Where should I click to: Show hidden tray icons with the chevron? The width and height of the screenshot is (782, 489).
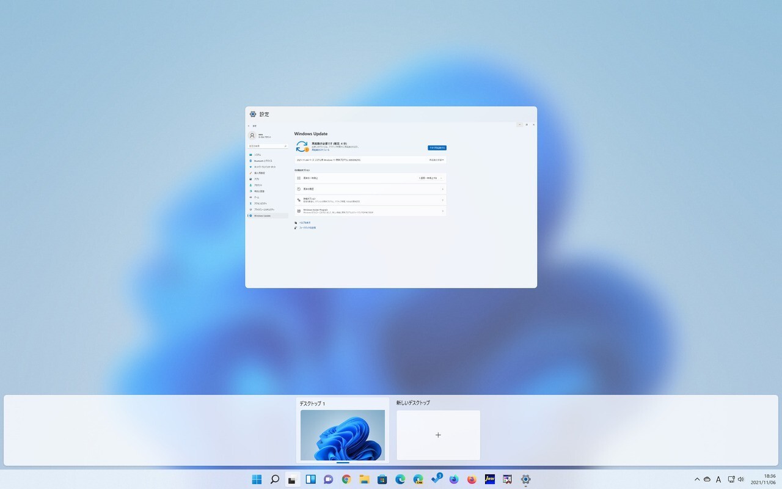(697, 479)
